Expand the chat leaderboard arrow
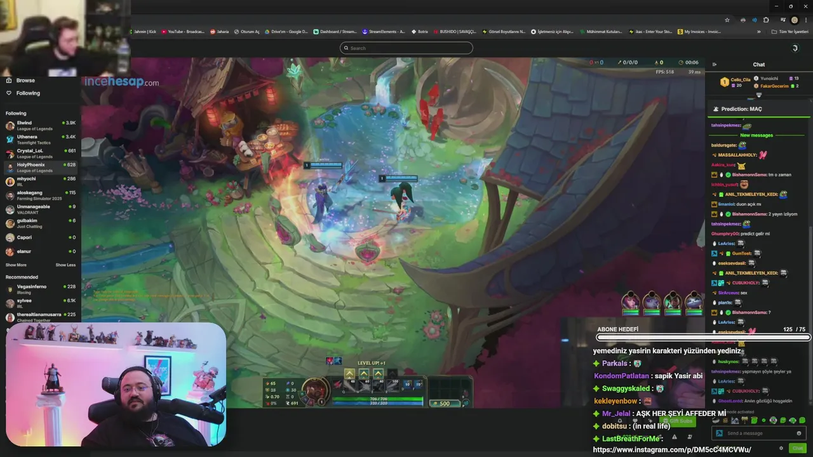This screenshot has height=457, width=813. tap(758, 95)
